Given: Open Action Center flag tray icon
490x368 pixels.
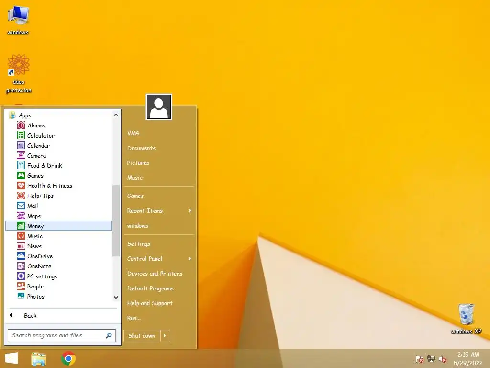Looking at the screenshot, I should pos(419,359).
